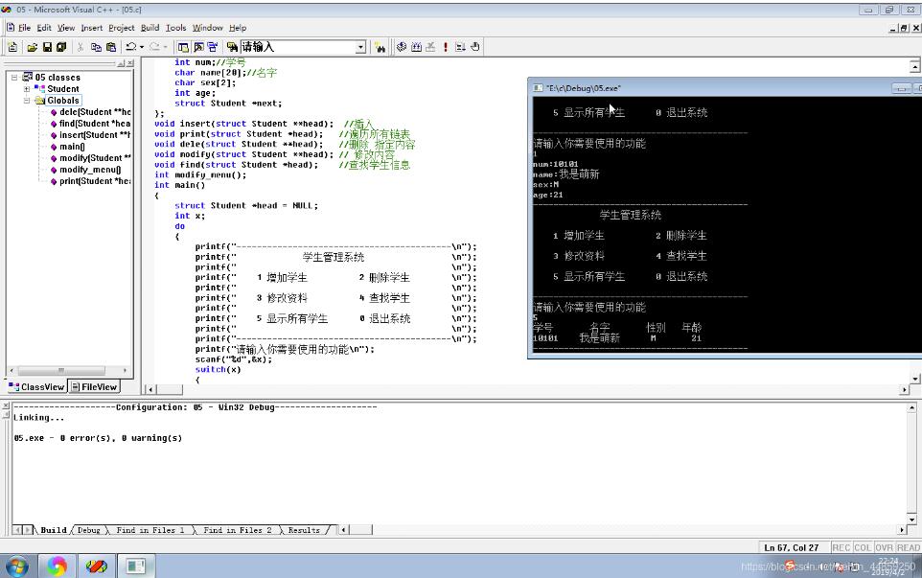Image resolution: width=922 pixels, height=578 pixels.
Task: Open the Build menu
Action: pos(150,28)
